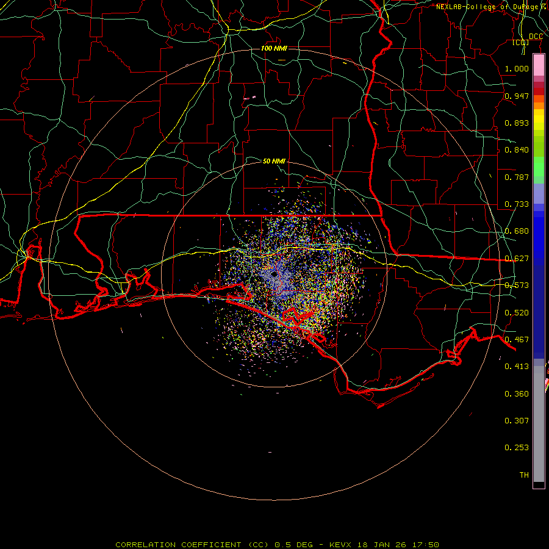This screenshot has width=549, height=549.
Task: Pick the olive-green color bar segment
Action: [539, 146]
